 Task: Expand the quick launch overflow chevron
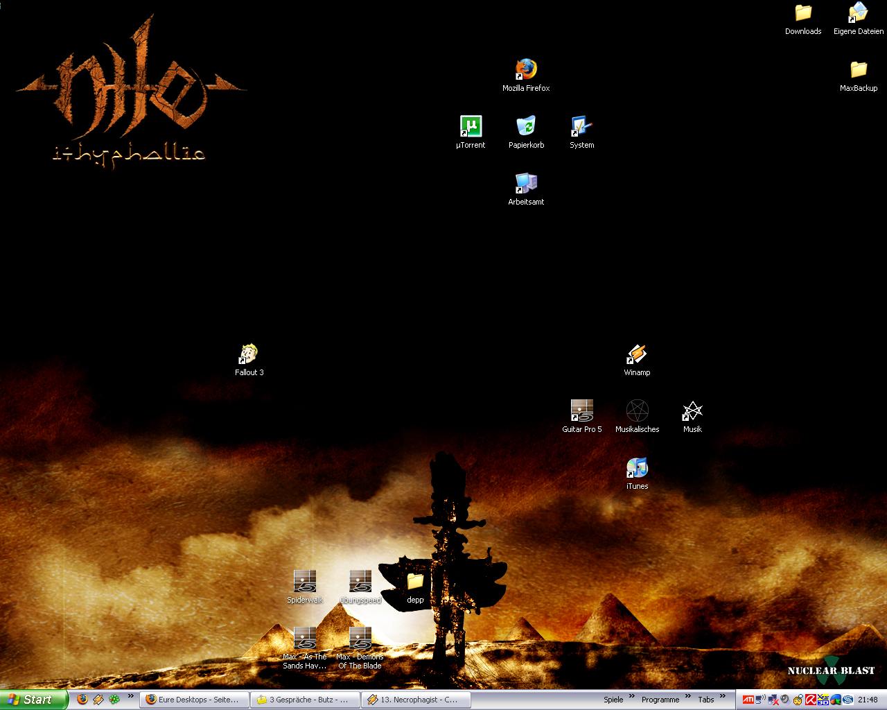pos(130,695)
